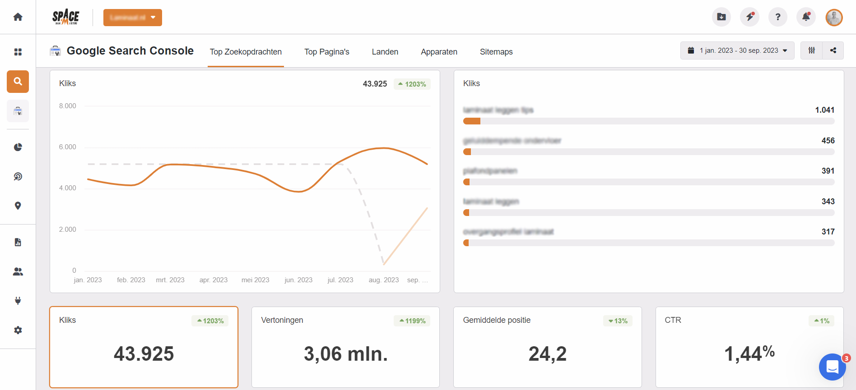Select the Vertoningen 3,06 mln. card
Viewport: 856px width, 390px height.
[345, 347]
